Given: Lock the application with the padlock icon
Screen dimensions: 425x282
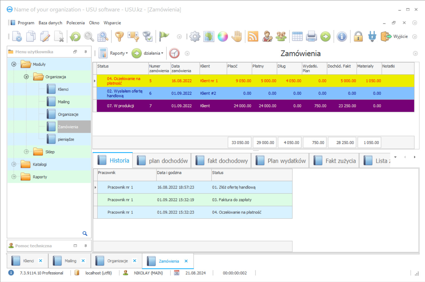Looking at the screenshot, I should pos(358,36).
